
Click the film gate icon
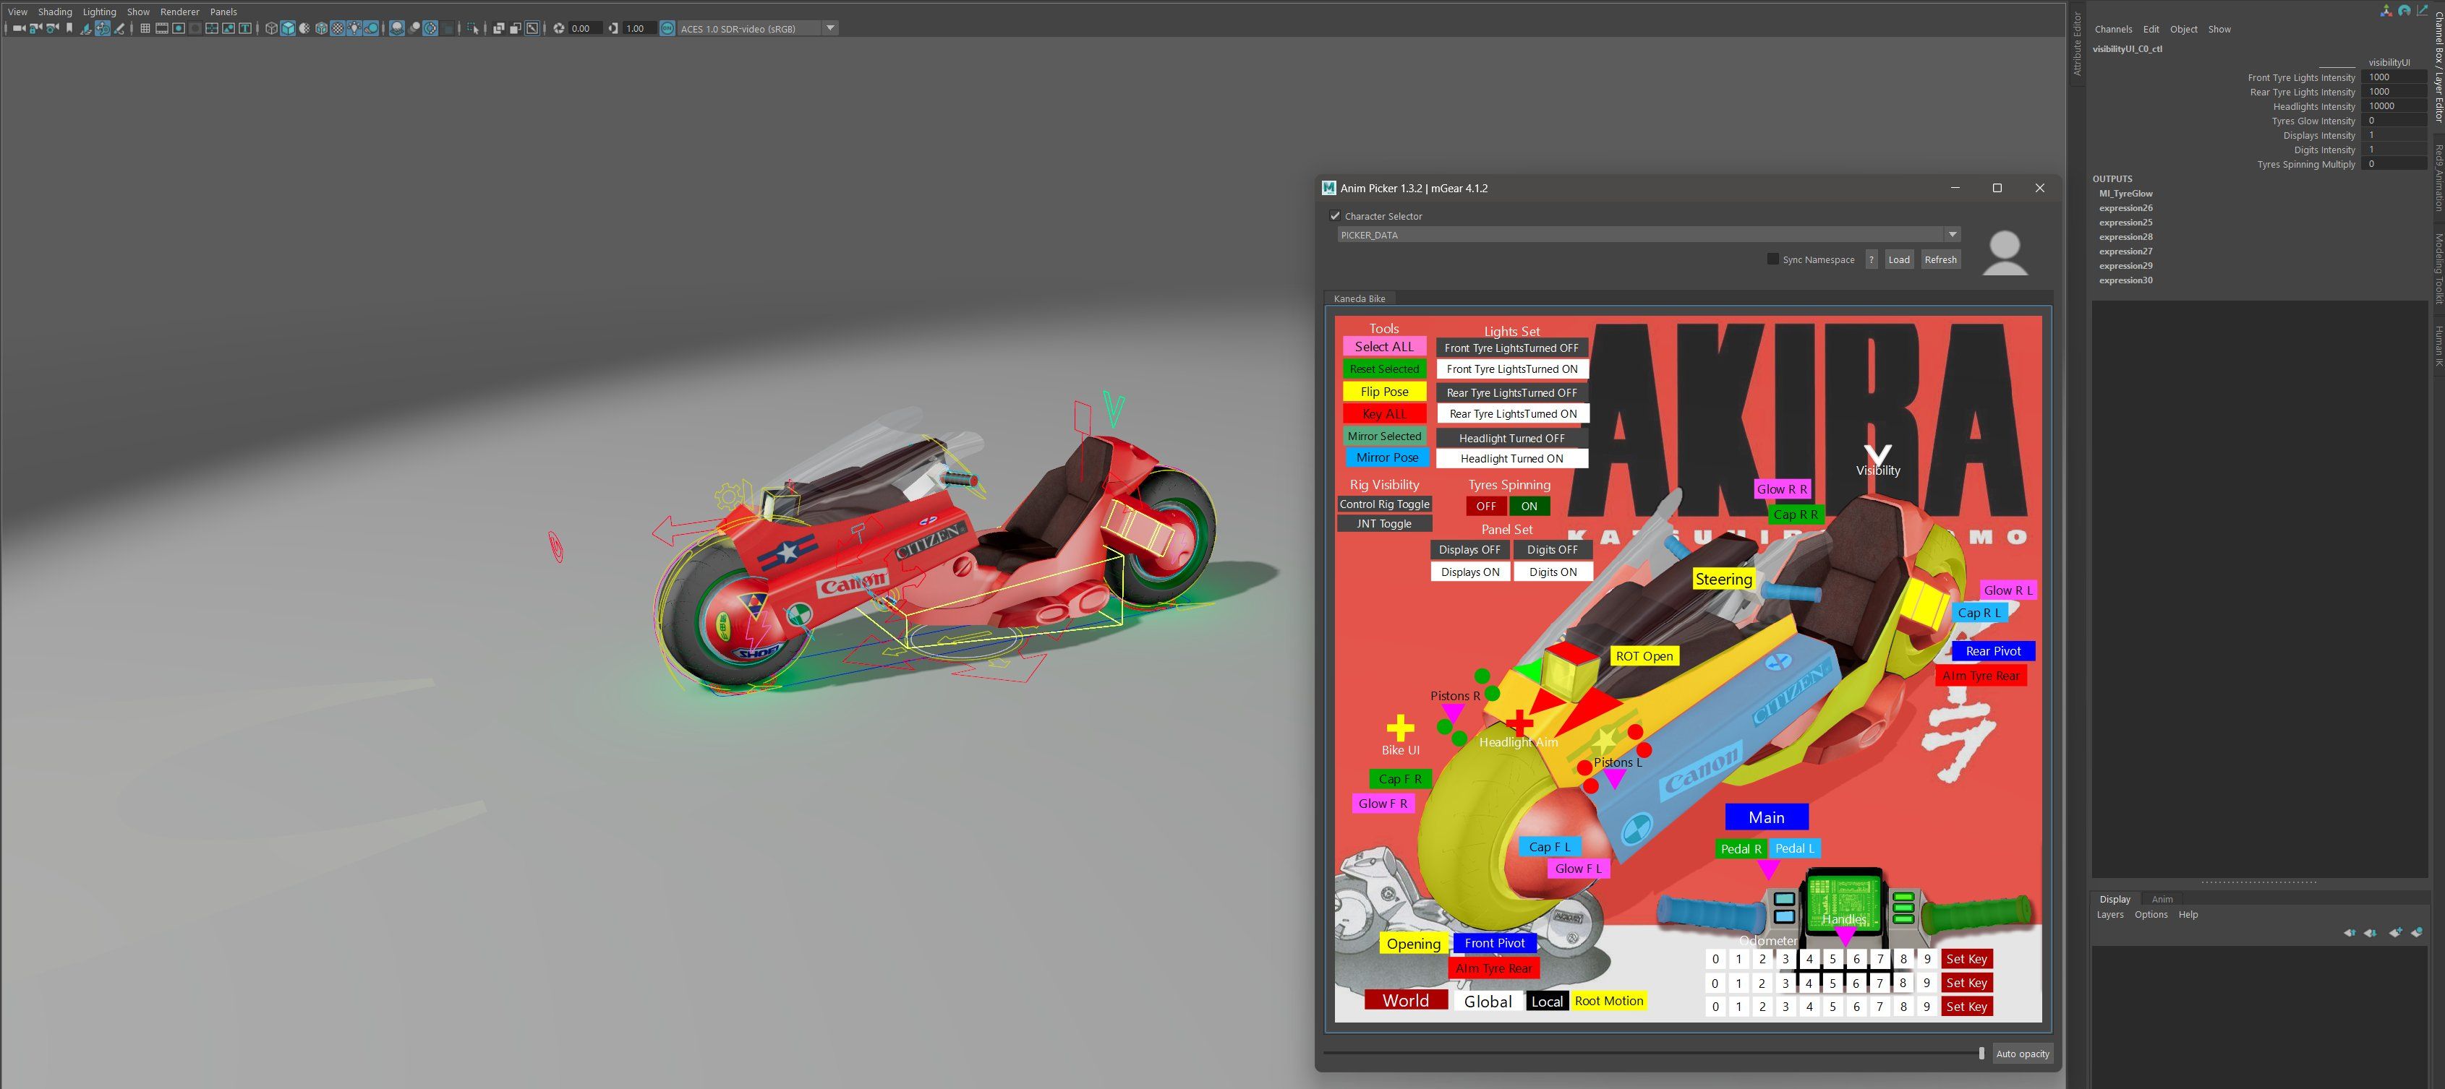click(161, 28)
